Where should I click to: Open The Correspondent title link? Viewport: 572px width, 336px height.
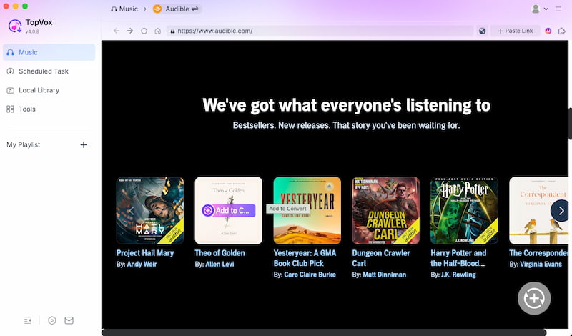tap(539, 253)
